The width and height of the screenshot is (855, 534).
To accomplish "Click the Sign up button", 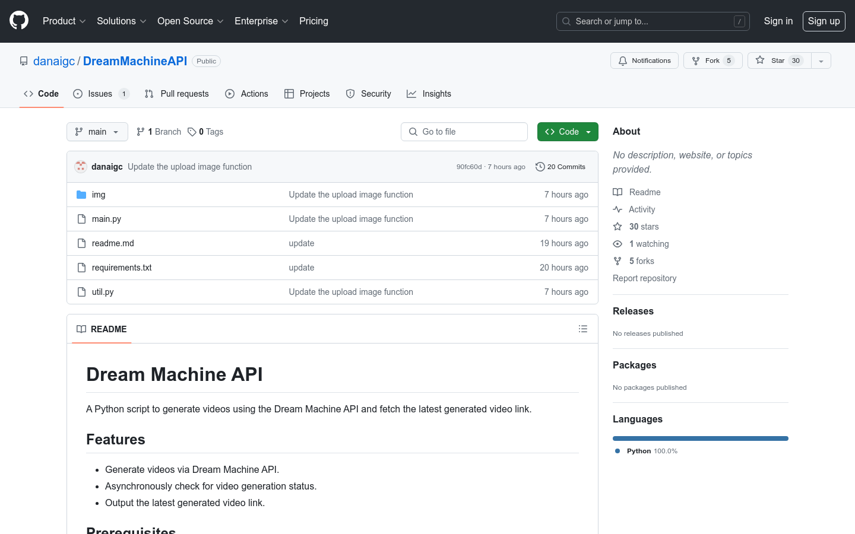I will pos(824,21).
